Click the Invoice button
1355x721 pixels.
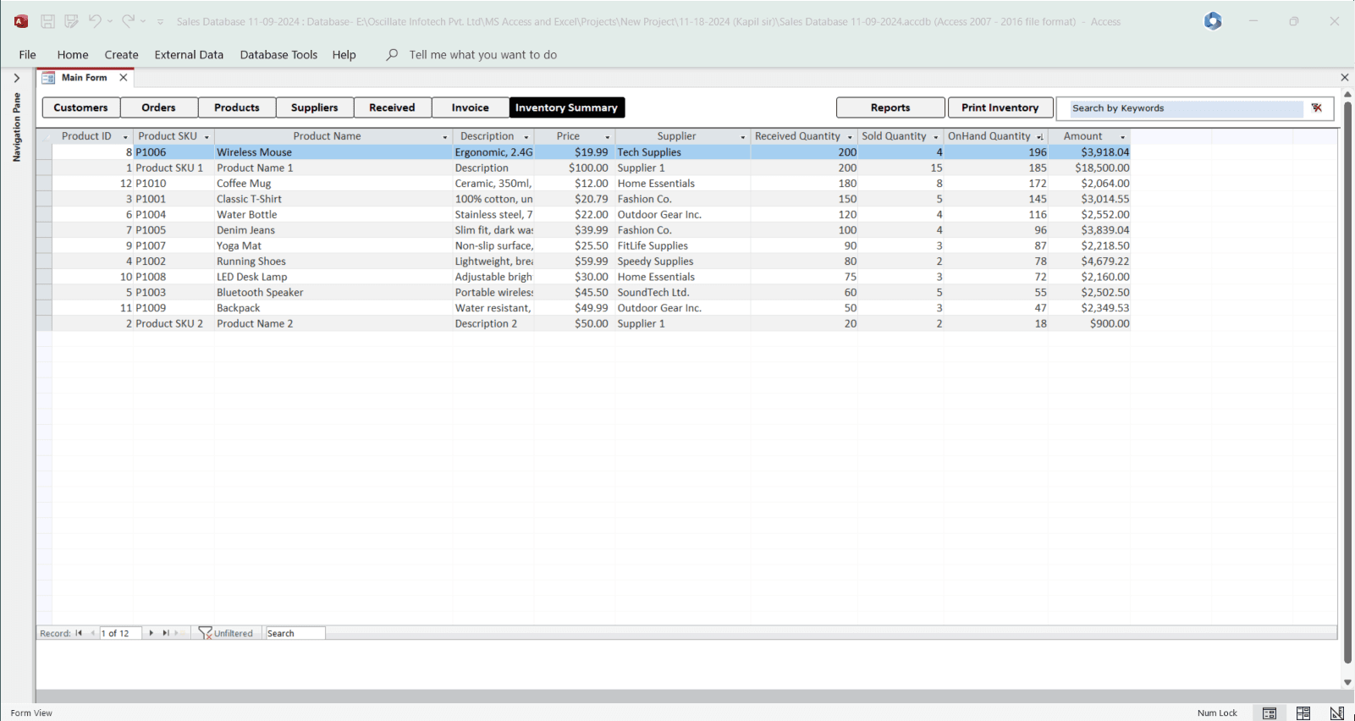click(x=471, y=107)
